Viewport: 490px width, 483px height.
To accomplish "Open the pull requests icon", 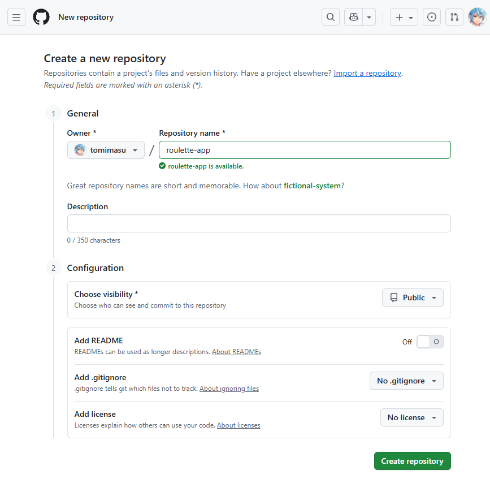I will [x=454, y=18].
